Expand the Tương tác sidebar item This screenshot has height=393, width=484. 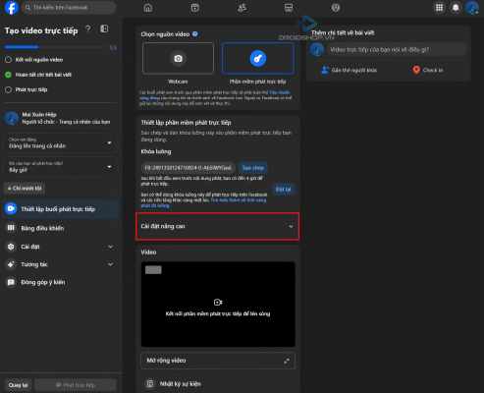pyautogui.click(x=61, y=264)
